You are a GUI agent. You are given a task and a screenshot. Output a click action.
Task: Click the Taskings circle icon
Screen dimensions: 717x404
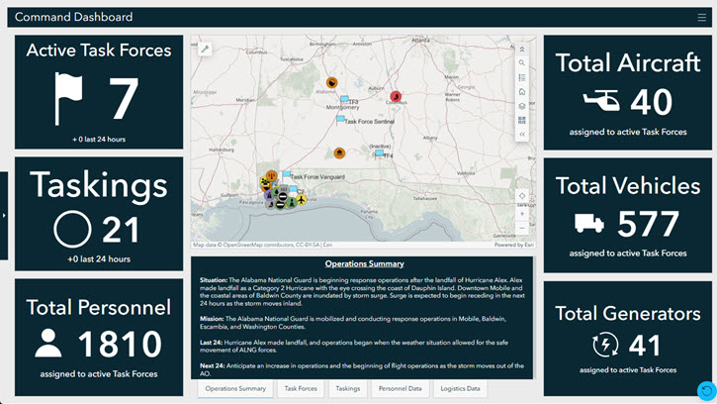click(72, 229)
